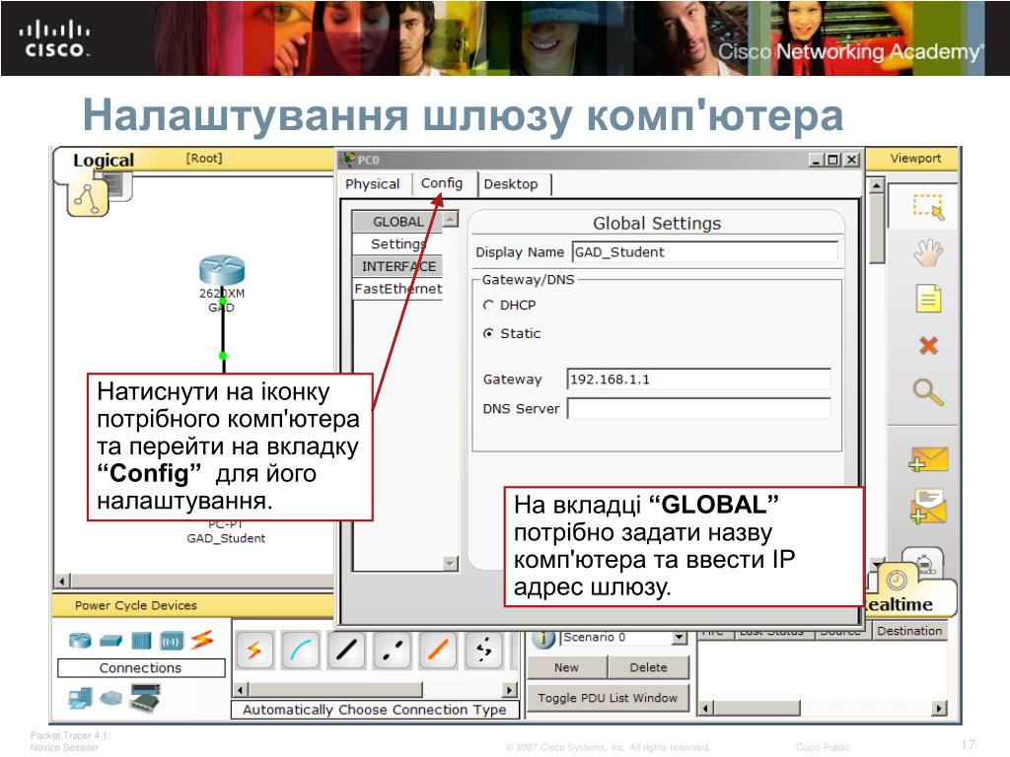This screenshot has width=1010, height=757.
Task: Select the Custom Made Devices category
Action: (x=146, y=697)
